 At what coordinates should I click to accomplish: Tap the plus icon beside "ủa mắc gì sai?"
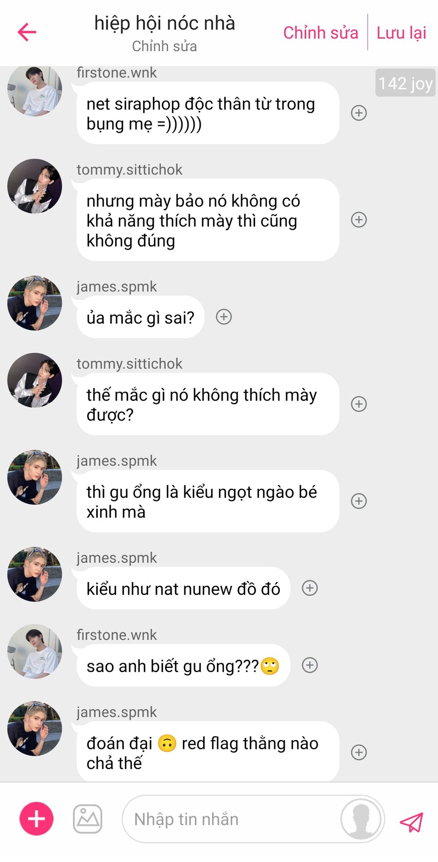(x=224, y=317)
